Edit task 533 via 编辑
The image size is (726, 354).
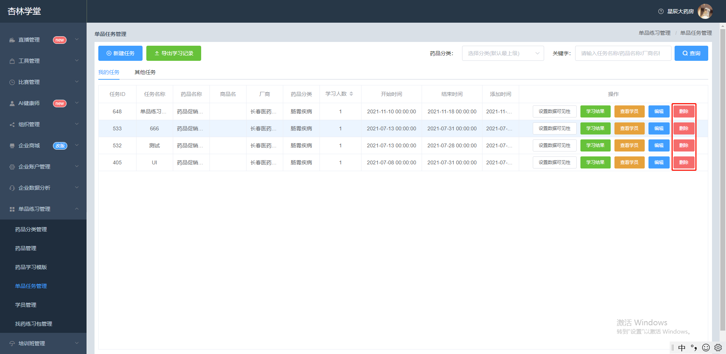coord(659,128)
